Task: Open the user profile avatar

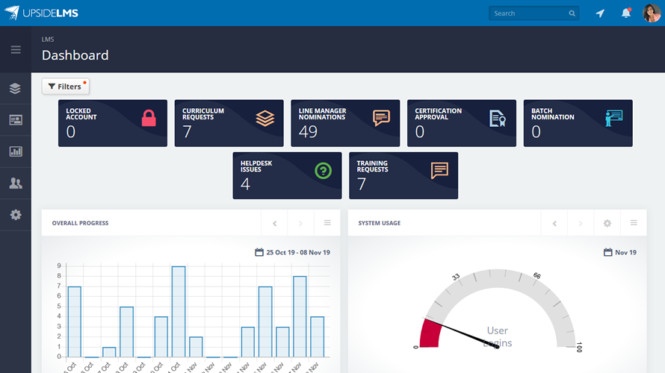Action: (x=652, y=13)
